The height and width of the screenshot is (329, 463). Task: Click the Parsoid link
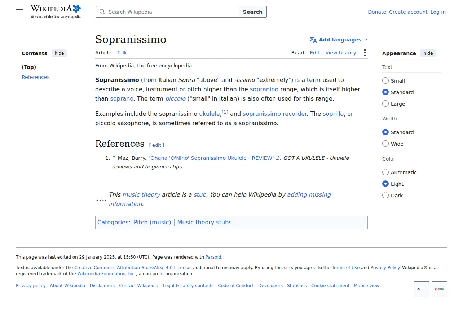(213, 257)
